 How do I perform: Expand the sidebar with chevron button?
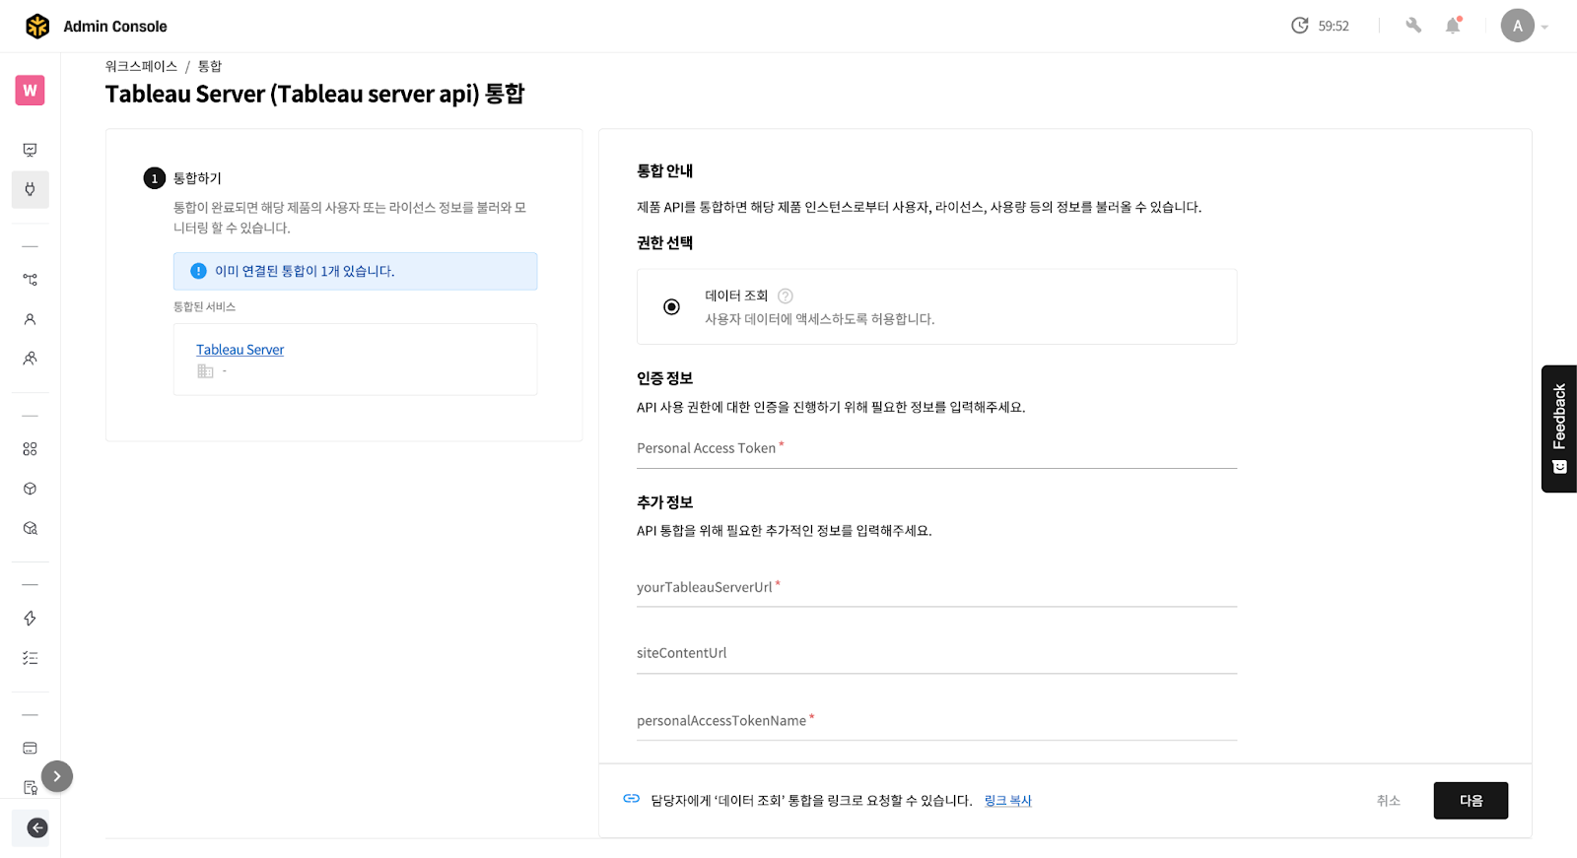[57, 776]
